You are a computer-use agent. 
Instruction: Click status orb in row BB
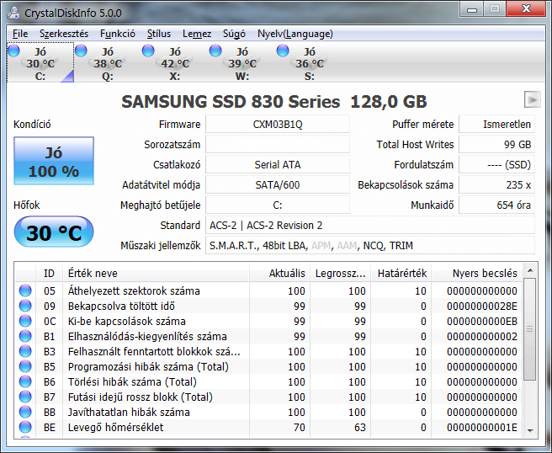tap(25, 412)
